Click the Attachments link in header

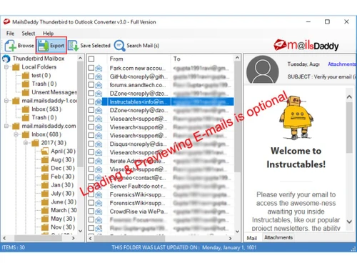[x=341, y=64]
